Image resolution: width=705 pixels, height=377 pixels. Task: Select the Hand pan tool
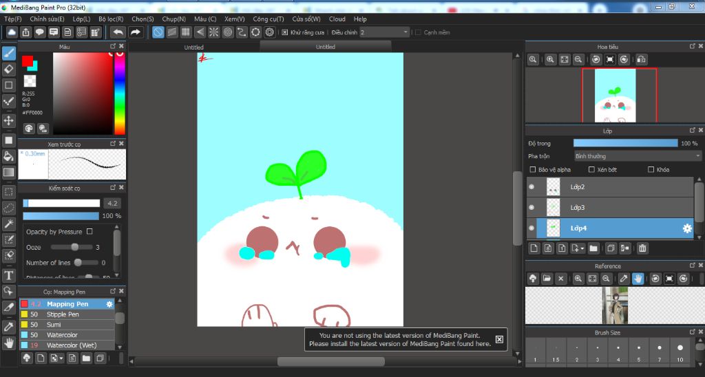(8, 343)
